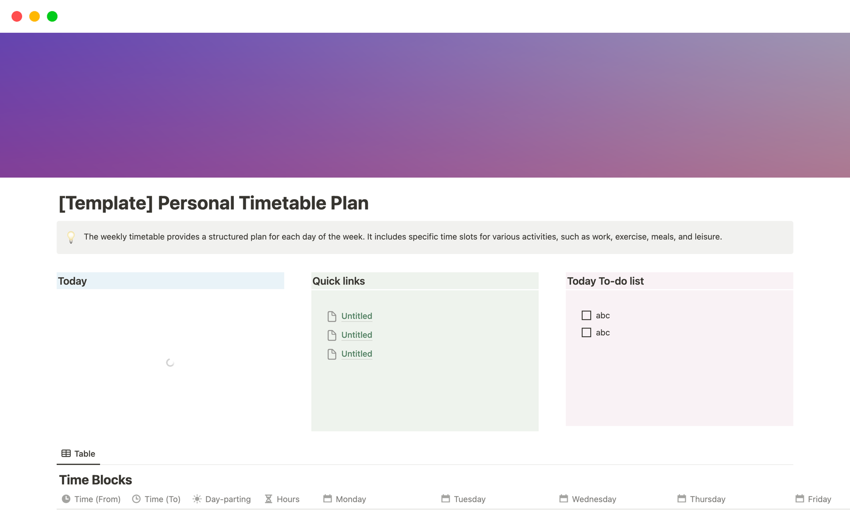The height and width of the screenshot is (531, 850).
Task: Click the clock icon on the Time (From) column
Action: [x=66, y=499]
